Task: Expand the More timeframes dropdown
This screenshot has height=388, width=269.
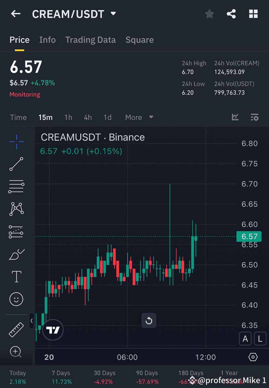Action: click(139, 117)
